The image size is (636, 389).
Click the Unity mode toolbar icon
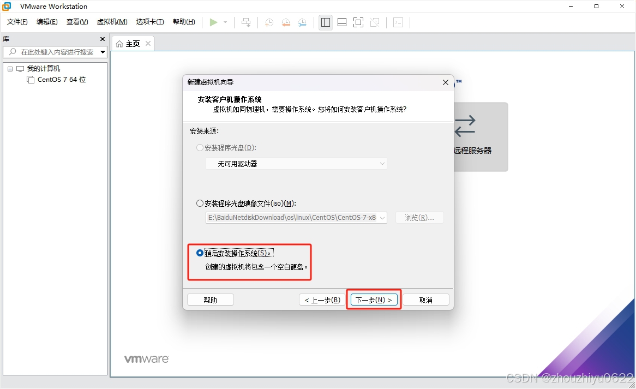pos(375,22)
